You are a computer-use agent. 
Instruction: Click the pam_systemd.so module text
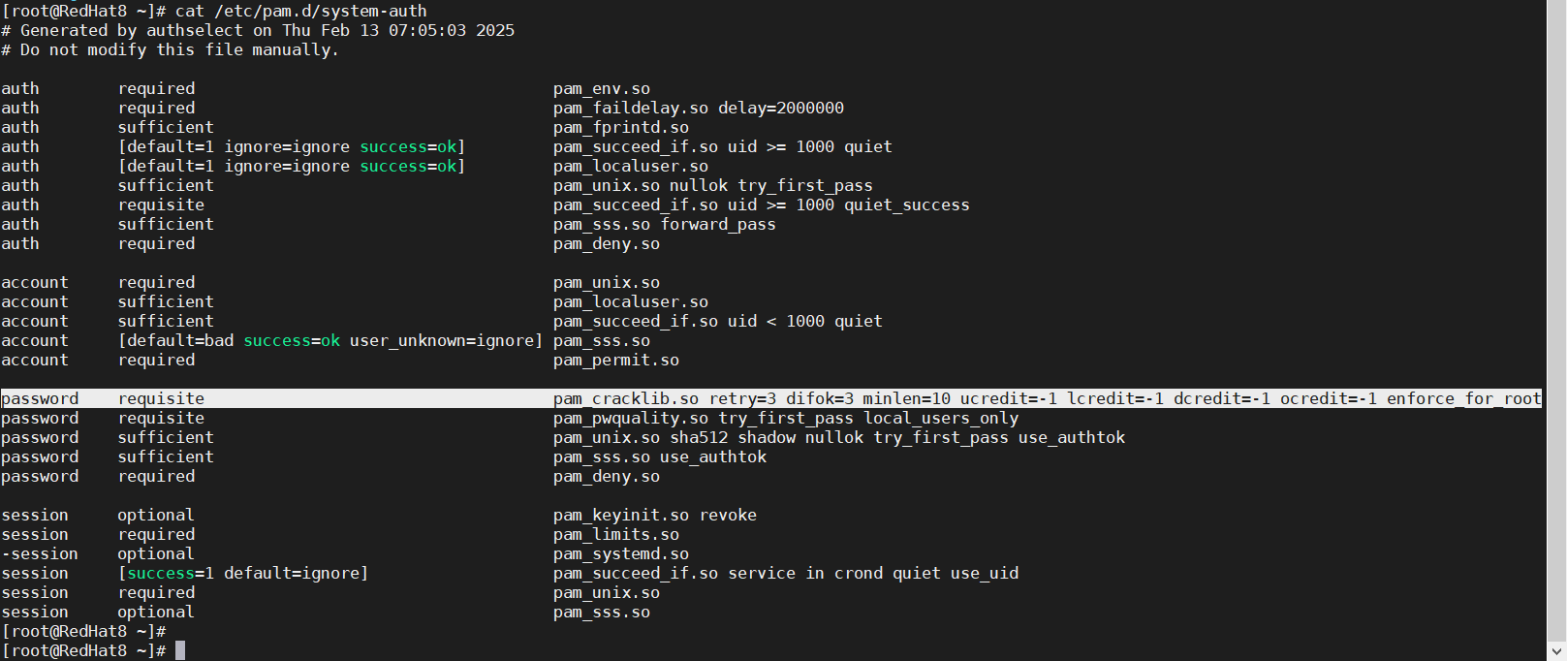[x=621, y=553]
